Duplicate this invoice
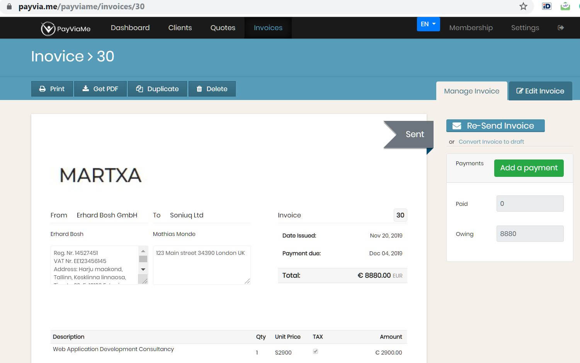Image resolution: width=580 pixels, height=363 pixels. click(x=157, y=89)
